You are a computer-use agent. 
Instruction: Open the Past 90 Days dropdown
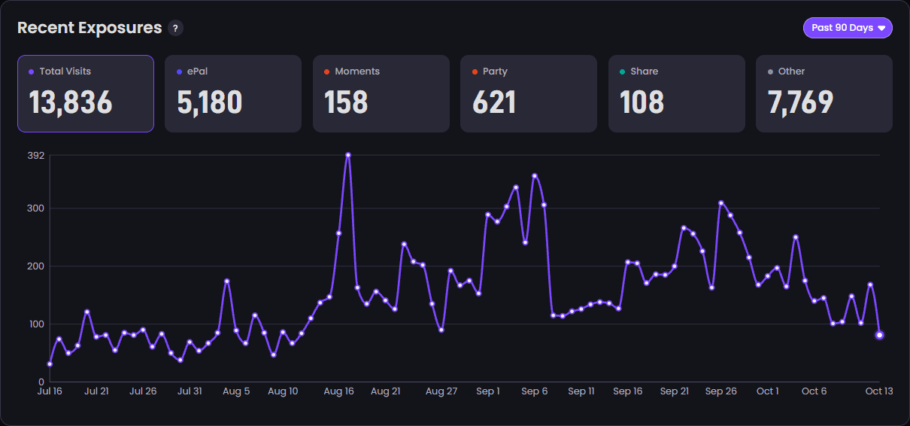click(x=848, y=28)
